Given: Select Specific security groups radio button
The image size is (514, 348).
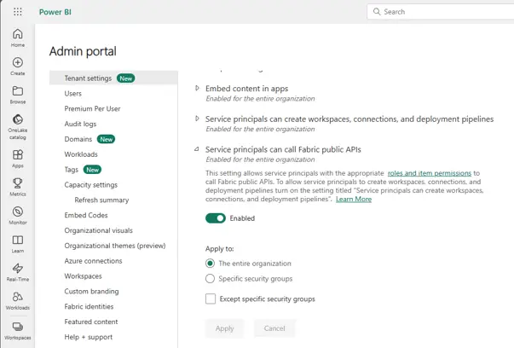Looking at the screenshot, I should click(x=210, y=278).
